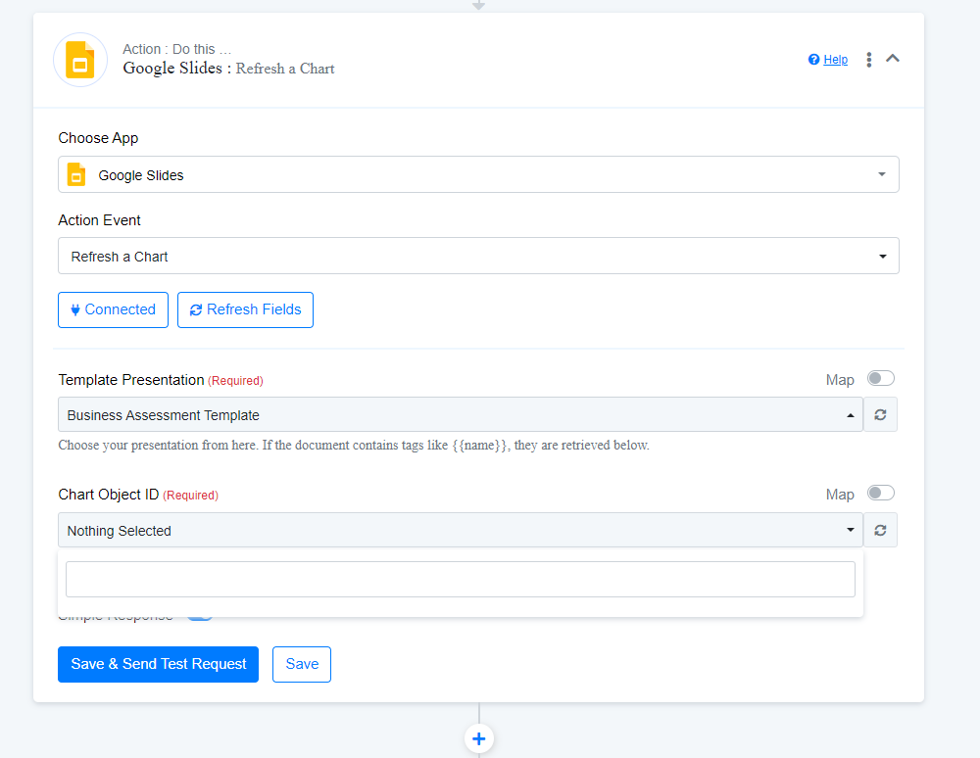Click the Google Slides icon in Choose App field
Image resolution: width=980 pixels, height=758 pixels.
(x=76, y=174)
